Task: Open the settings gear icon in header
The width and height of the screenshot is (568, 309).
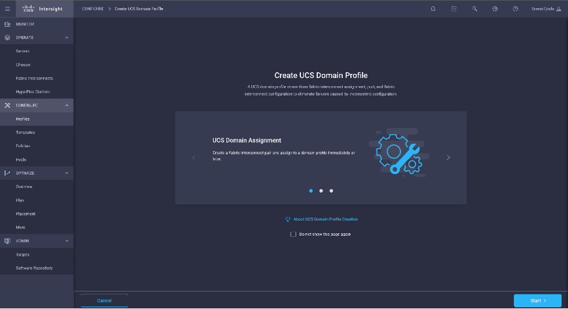Action: click(x=495, y=8)
